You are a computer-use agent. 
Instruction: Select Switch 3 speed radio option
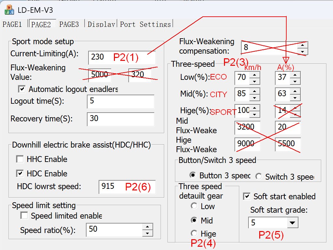click(x=259, y=176)
